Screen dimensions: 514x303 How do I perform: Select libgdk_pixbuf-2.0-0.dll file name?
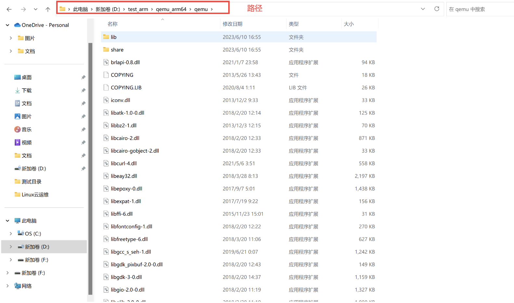137,265
